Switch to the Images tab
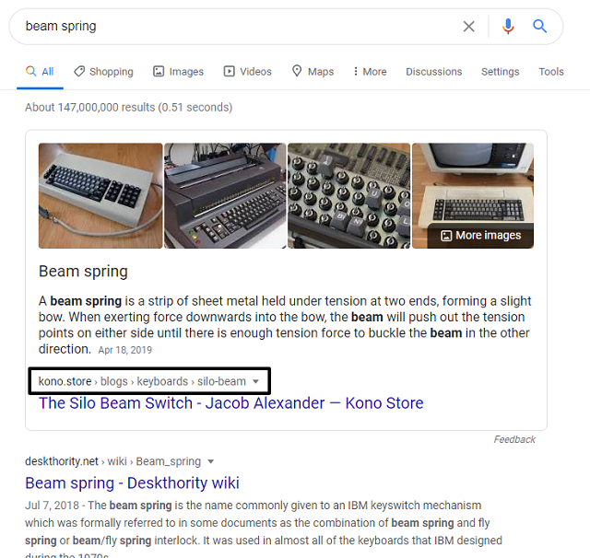 (x=179, y=72)
